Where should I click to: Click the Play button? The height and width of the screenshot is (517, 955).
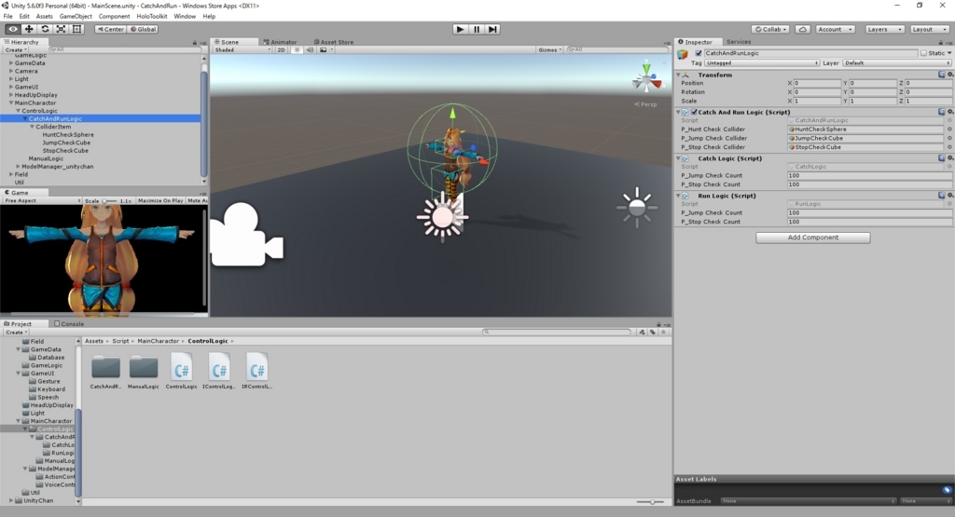(x=461, y=29)
